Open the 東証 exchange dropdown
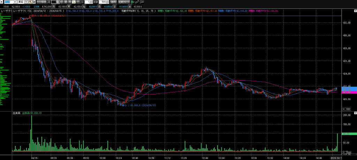Screen dimensions: 357x160 click(x=26, y=2)
